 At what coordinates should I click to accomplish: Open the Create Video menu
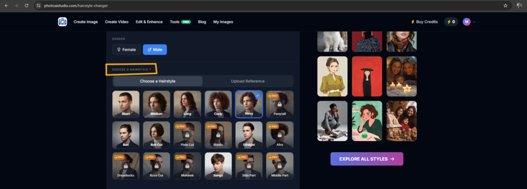point(117,22)
